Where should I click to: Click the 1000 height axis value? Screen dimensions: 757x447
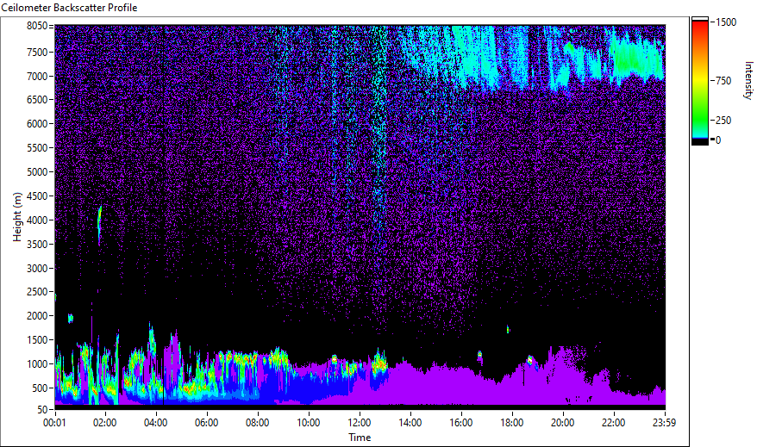coord(37,364)
